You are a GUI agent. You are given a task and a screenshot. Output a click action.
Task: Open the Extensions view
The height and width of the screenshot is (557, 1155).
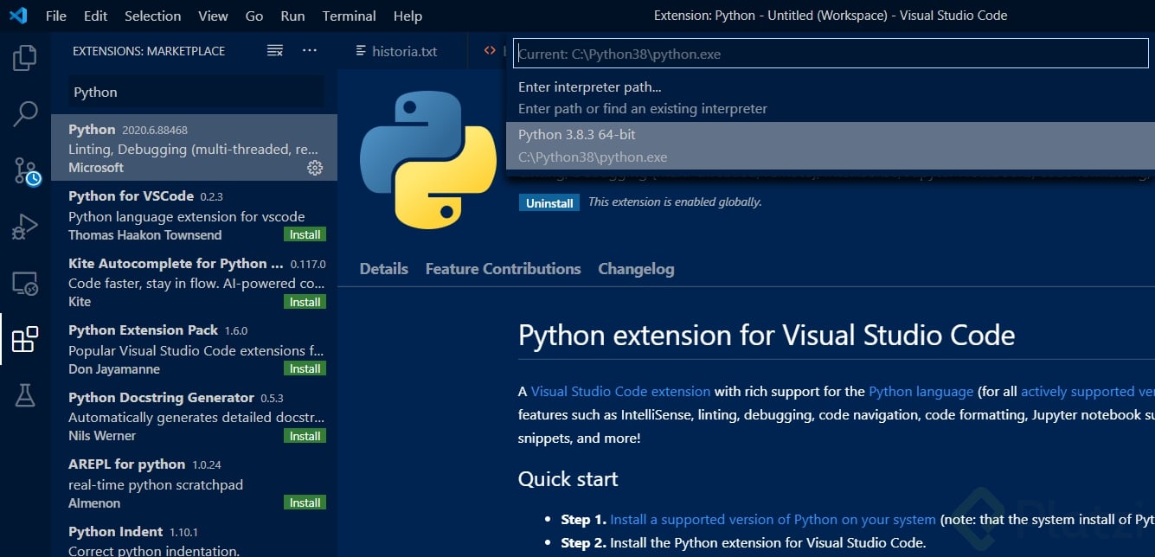24,338
